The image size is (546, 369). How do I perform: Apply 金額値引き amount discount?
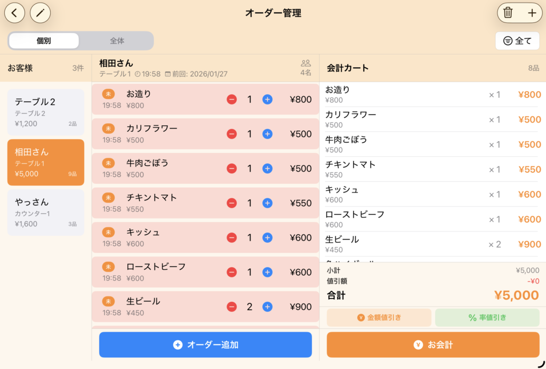point(379,318)
